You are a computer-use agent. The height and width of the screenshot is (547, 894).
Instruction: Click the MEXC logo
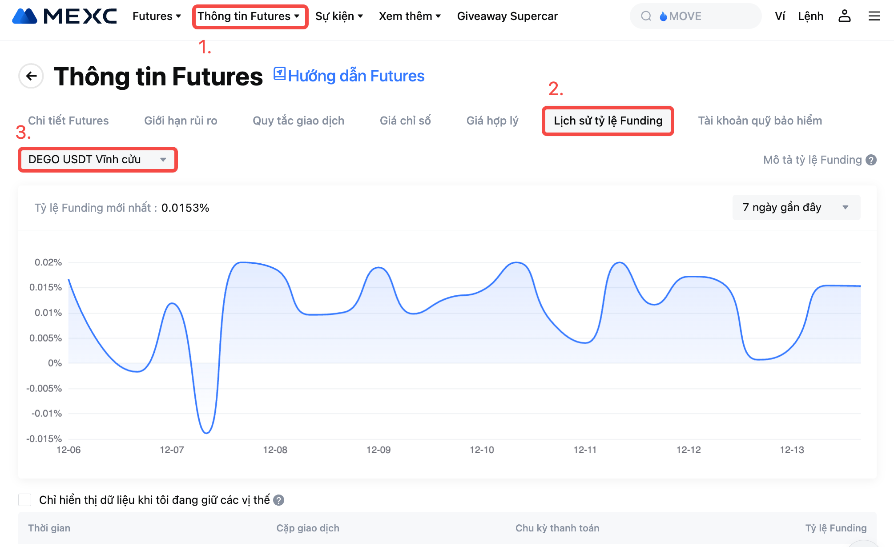point(64,16)
